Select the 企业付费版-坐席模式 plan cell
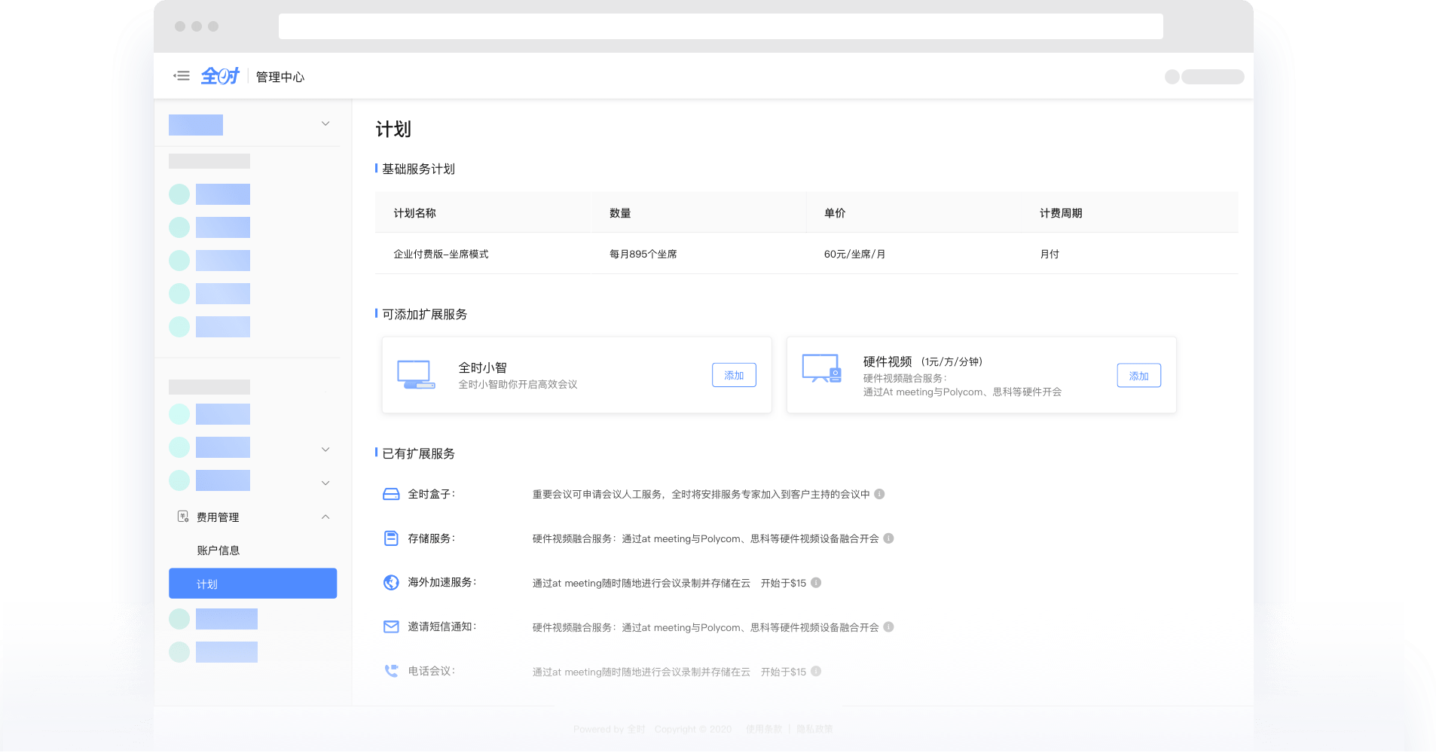The width and height of the screenshot is (1436, 753). click(441, 254)
